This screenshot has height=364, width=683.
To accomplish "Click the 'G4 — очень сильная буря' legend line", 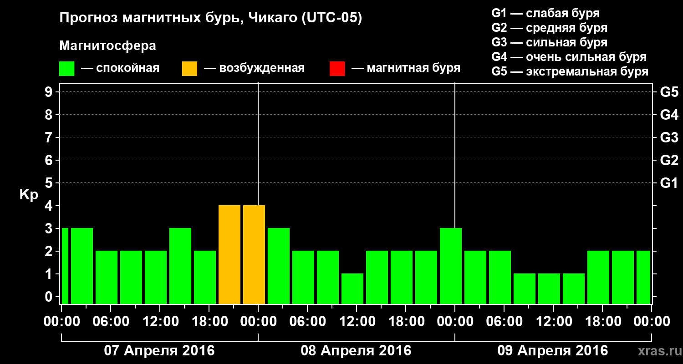I will coord(569,57).
